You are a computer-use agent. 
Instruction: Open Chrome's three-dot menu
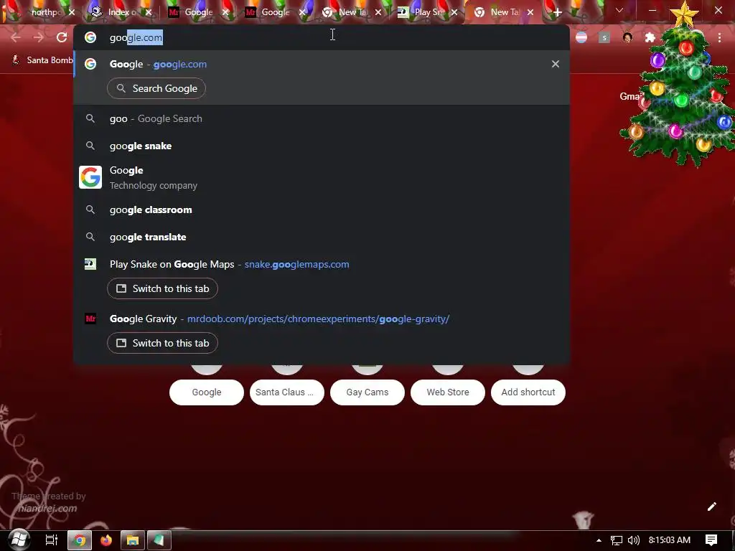[x=719, y=37]
